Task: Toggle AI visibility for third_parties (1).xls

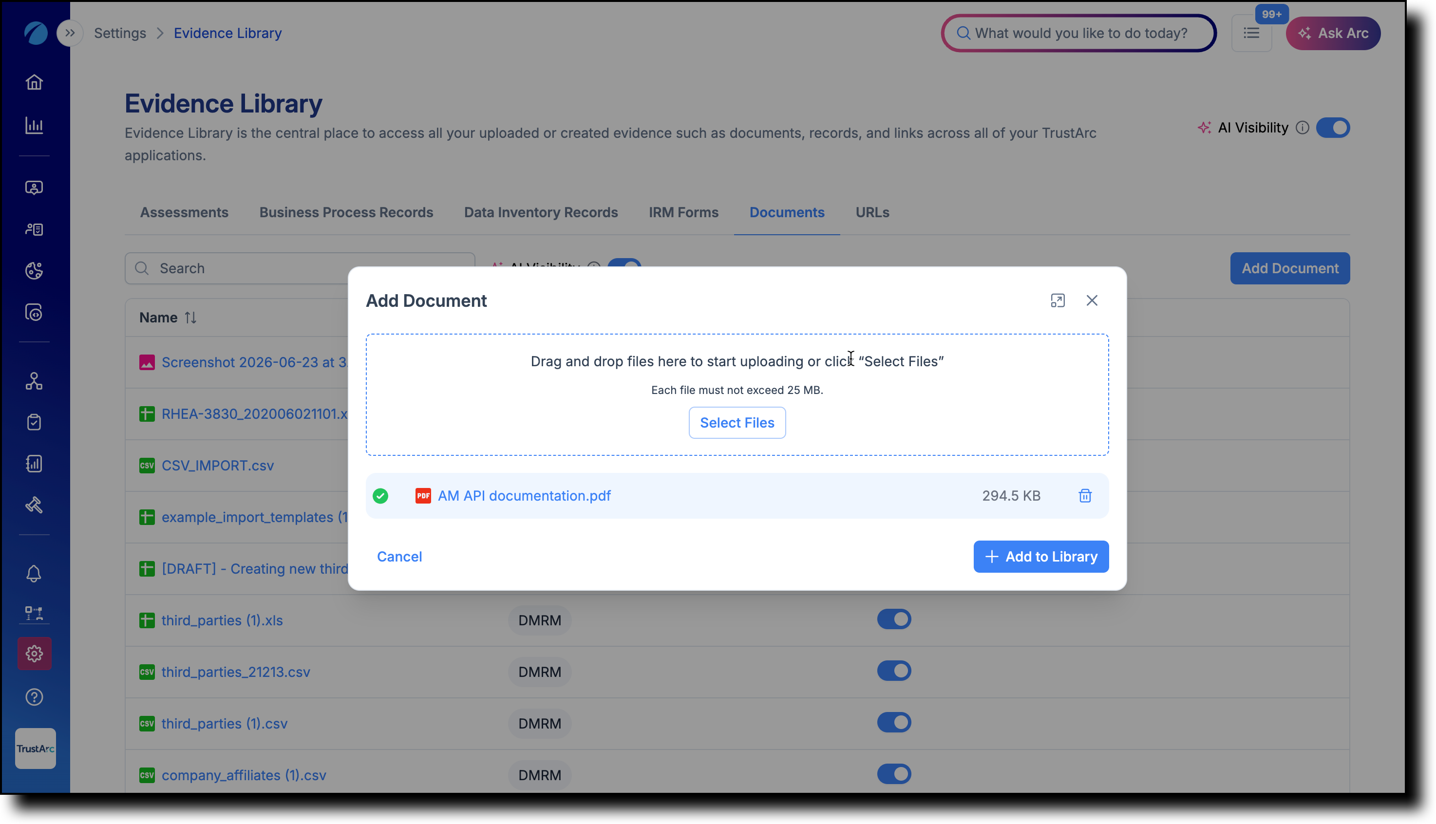Action: pyautogui.click(x=894, y=619)
